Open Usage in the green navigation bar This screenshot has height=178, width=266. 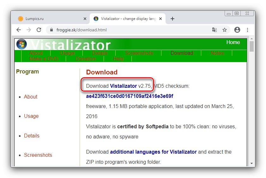click(67, 53)
